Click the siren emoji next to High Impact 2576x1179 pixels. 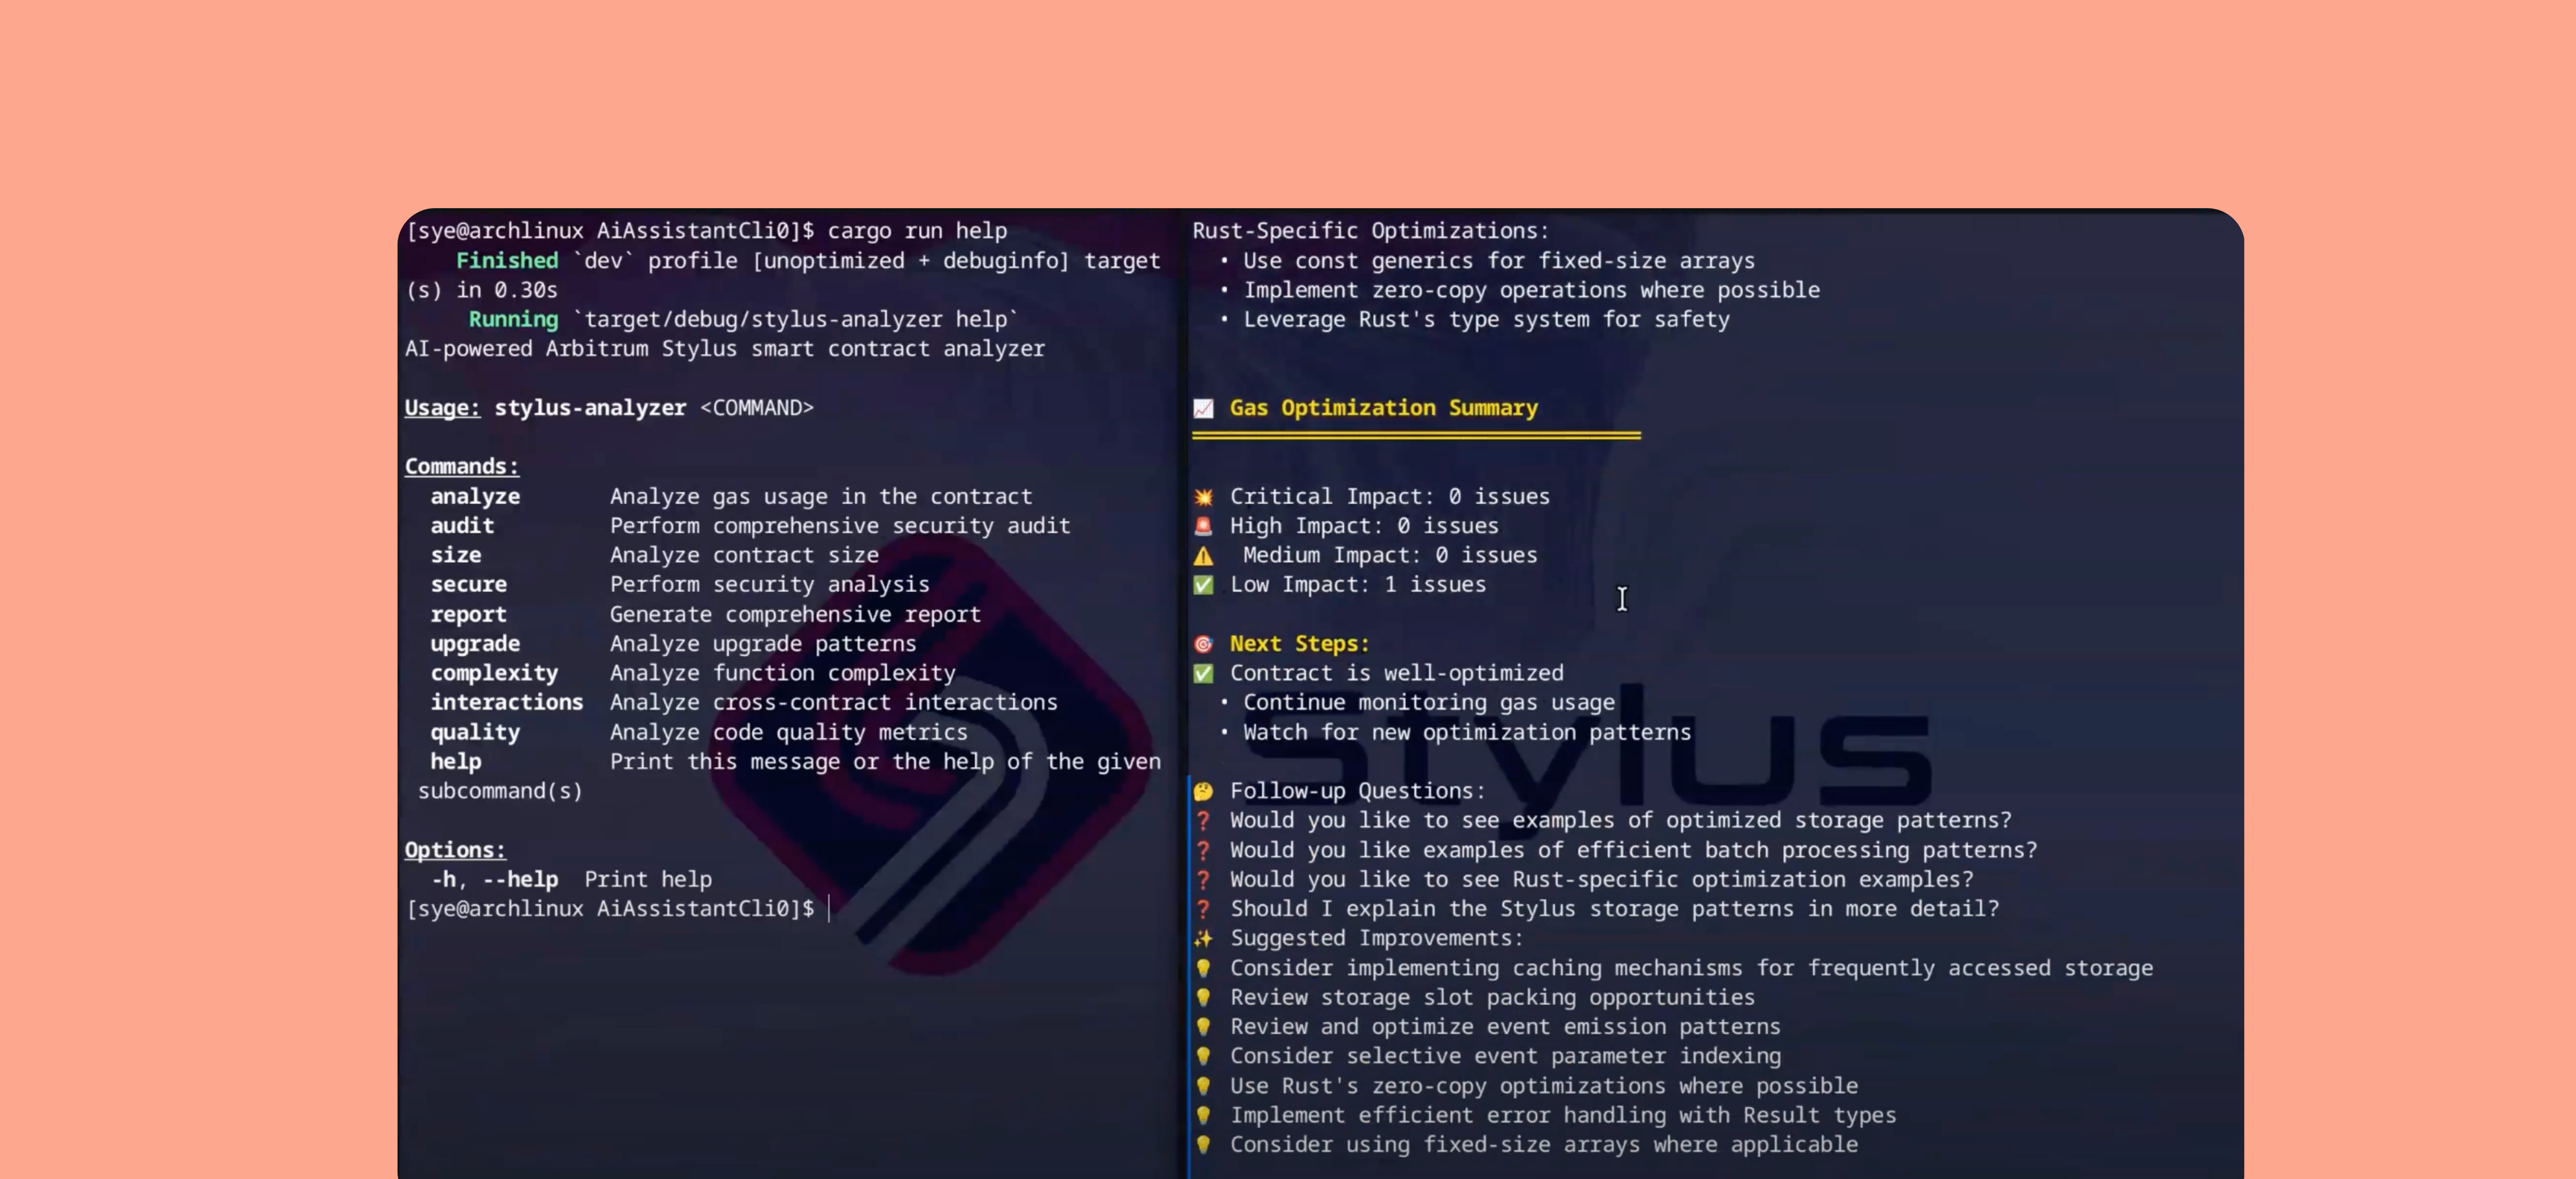(x=1203, y=526)
